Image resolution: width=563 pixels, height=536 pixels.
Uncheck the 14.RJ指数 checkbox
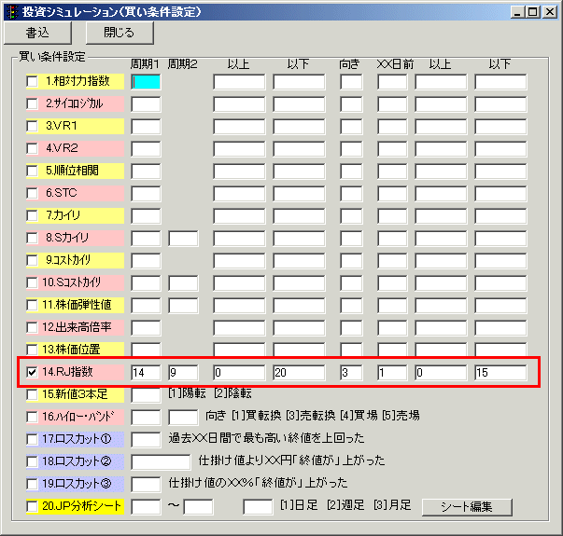click(x=32, y=372)
